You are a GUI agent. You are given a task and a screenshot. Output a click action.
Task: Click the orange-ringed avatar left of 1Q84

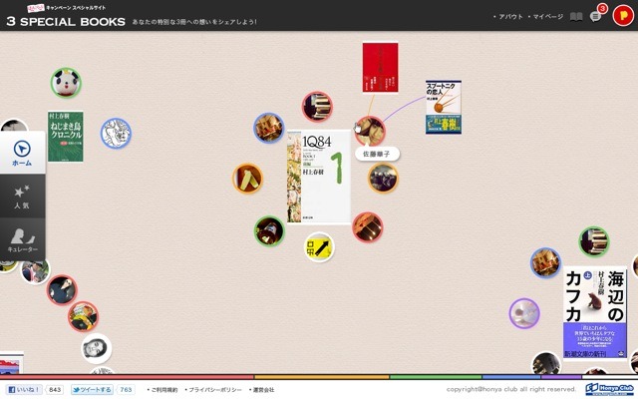[x=248, y=179]
